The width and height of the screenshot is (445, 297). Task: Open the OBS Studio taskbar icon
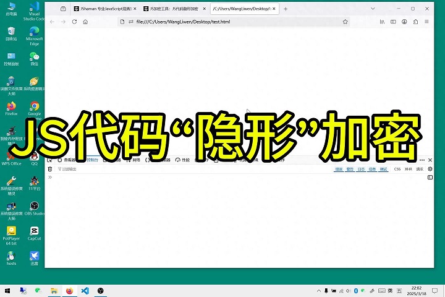click(101, 291)
